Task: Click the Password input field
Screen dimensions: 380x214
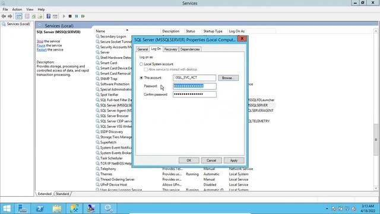Action: 195,86
